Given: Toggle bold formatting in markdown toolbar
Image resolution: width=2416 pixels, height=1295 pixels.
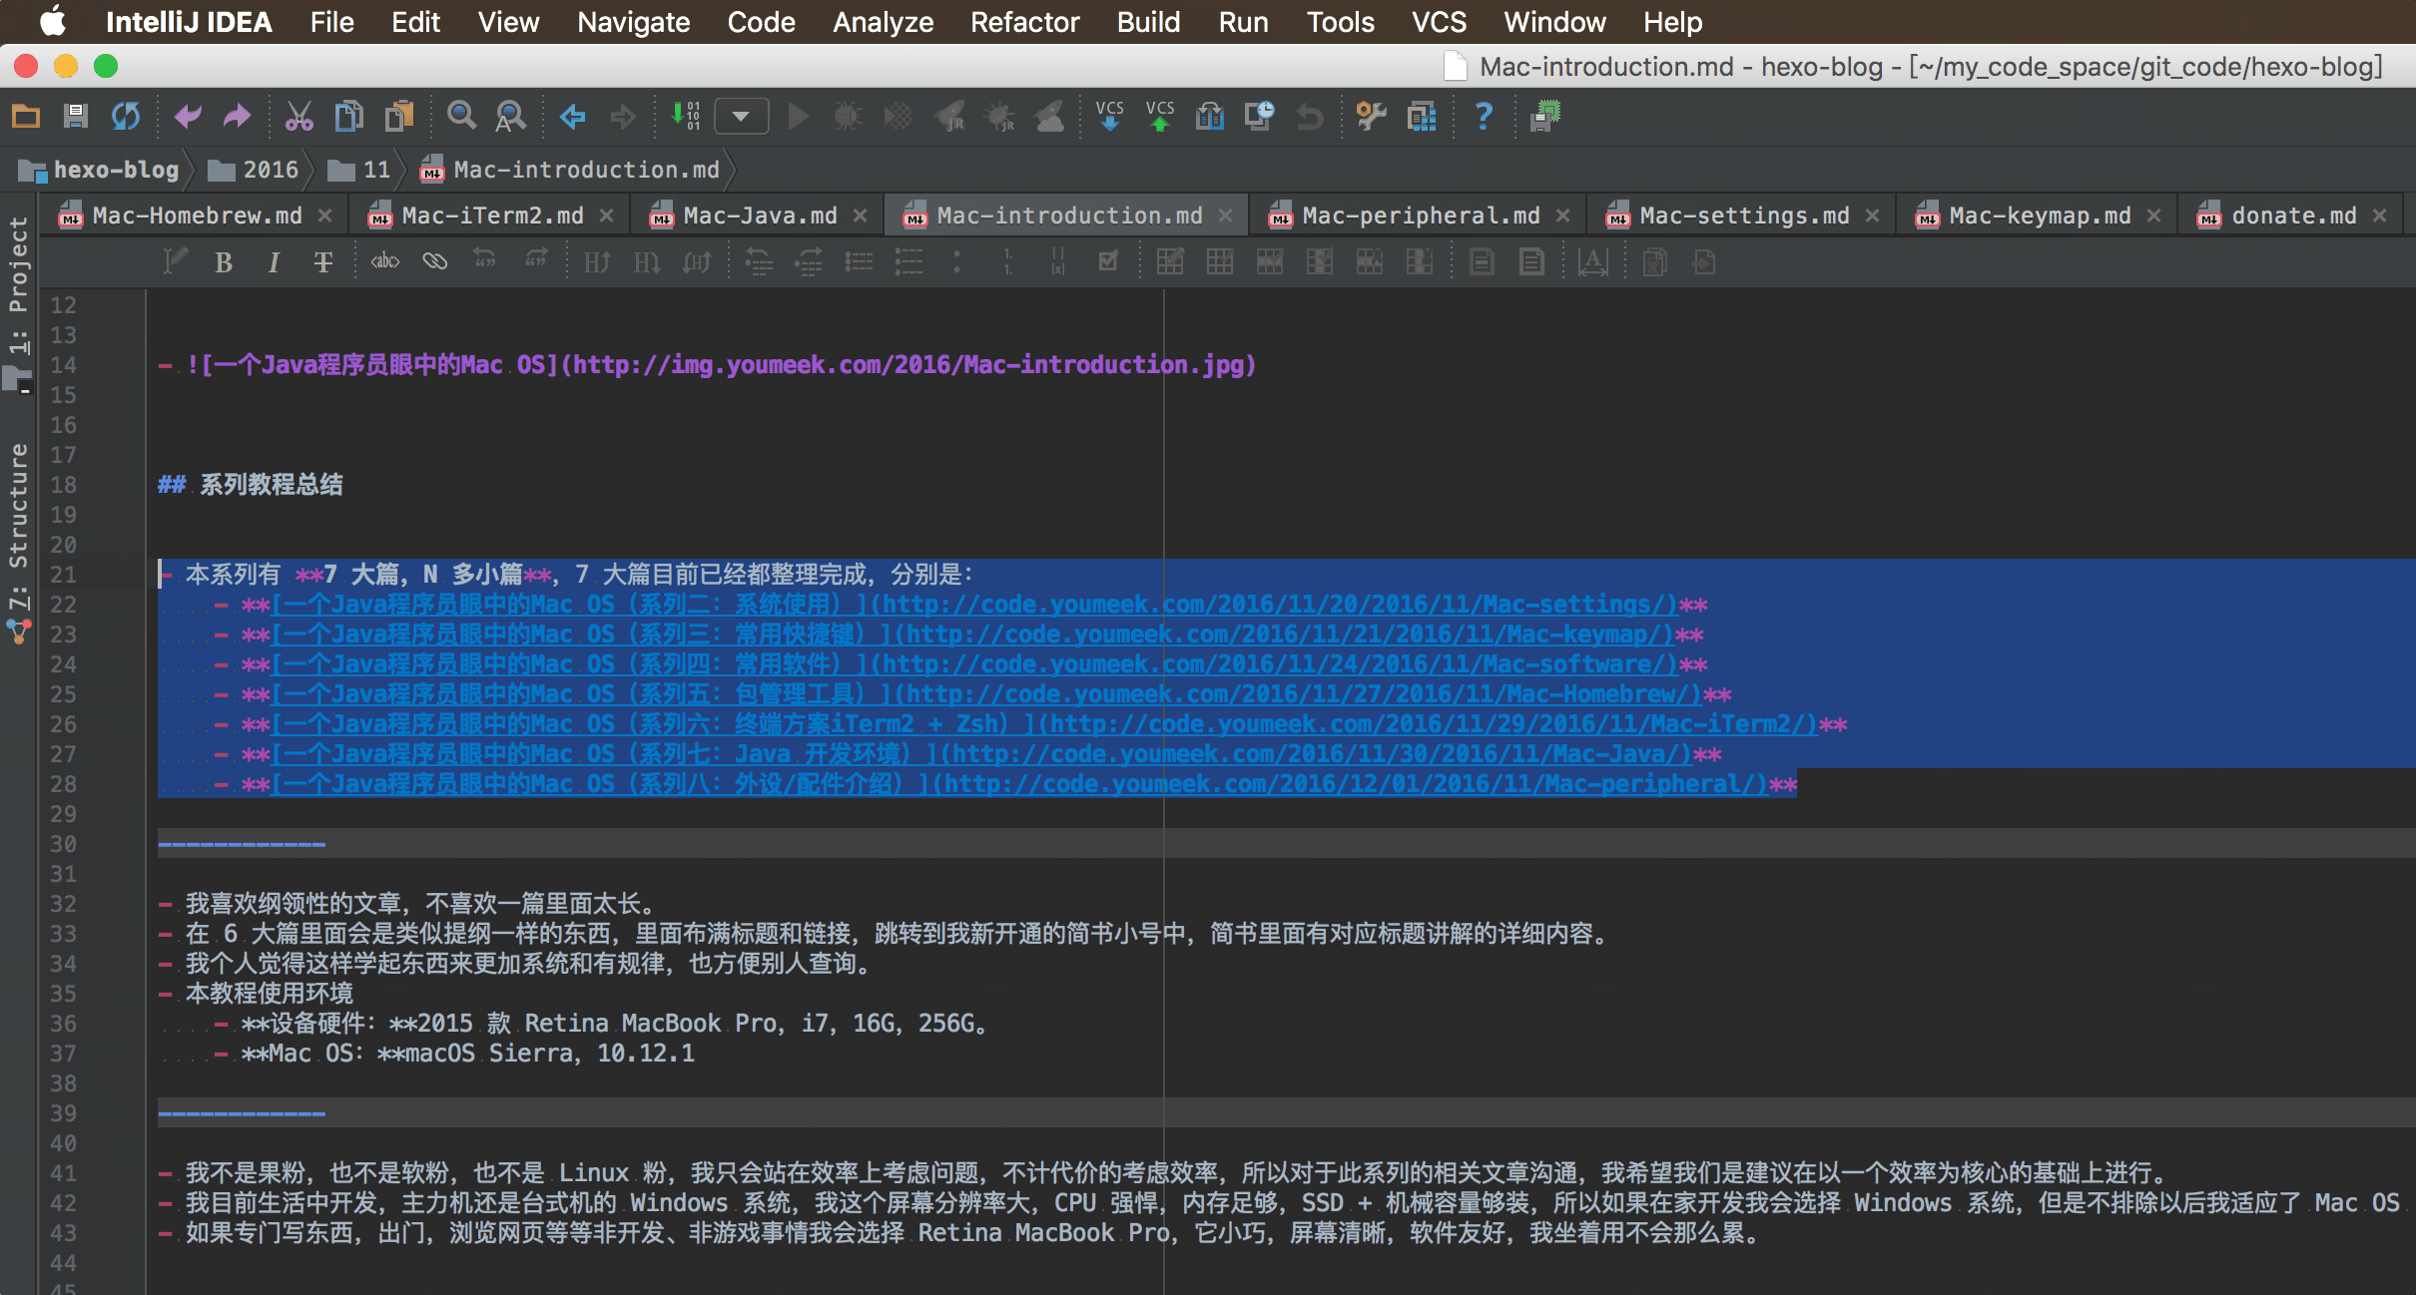Looking at the screenshot, I should [x=224, y=262].
